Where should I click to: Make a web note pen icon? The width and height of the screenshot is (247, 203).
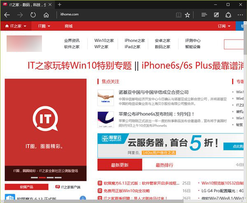click(x=217, y=15)
